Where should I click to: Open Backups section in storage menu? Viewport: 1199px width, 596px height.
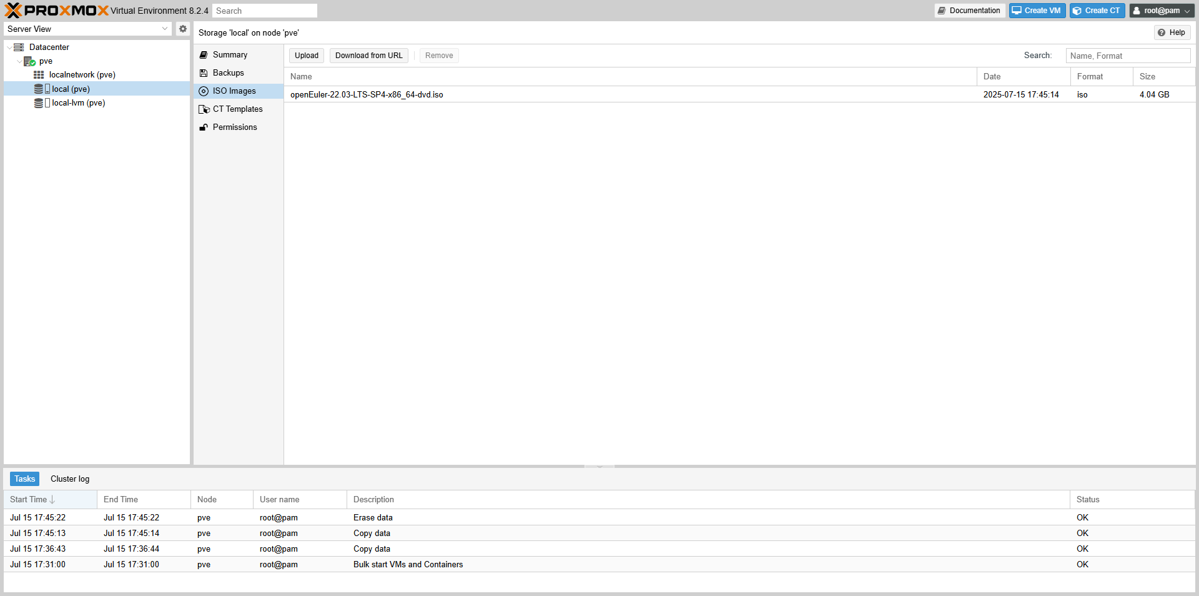point(228,73)
